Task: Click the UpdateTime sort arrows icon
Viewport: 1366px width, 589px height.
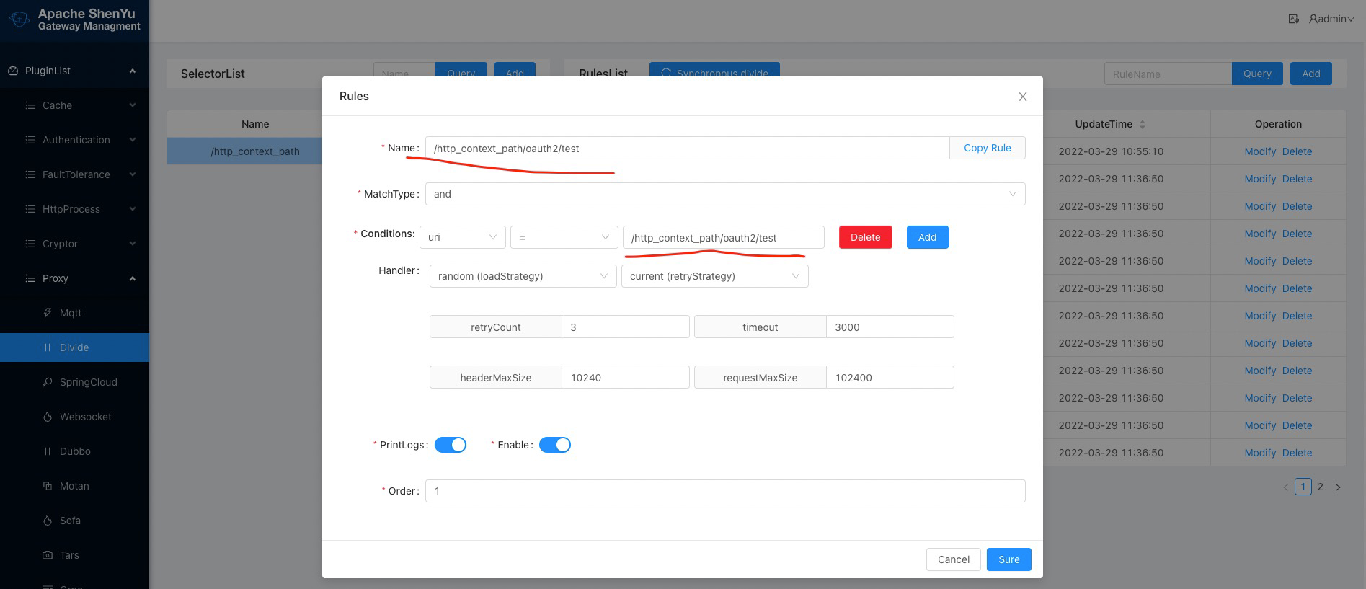Action: 1142,124
